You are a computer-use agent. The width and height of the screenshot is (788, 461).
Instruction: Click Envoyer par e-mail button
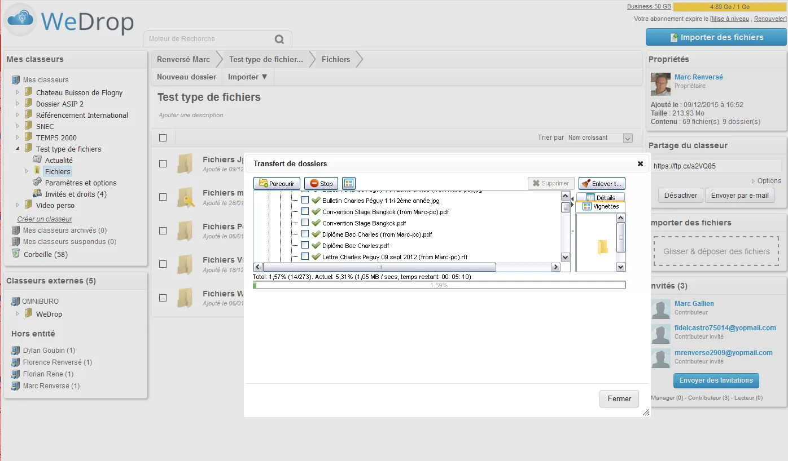739,196
